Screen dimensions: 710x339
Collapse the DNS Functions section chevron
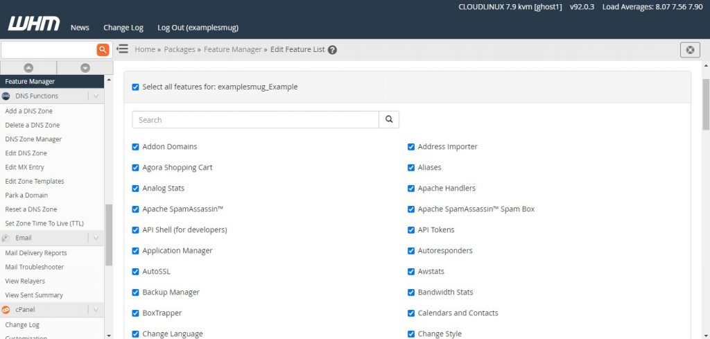96,96
